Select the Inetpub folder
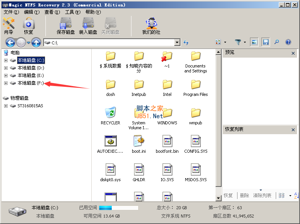 (x=139, y=88)
